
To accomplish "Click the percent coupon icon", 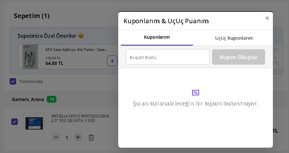I will pos(196,93).
